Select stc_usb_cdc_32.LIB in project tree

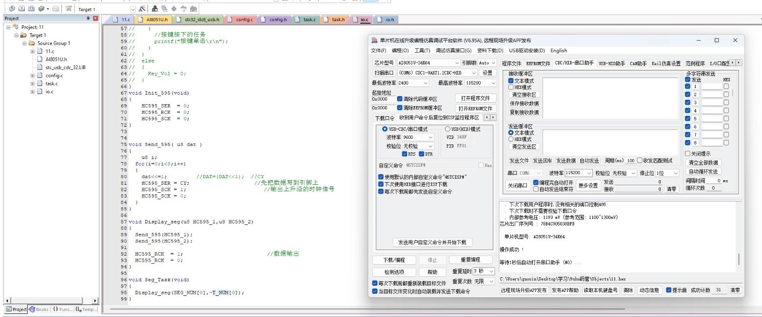tap(66, 67)
